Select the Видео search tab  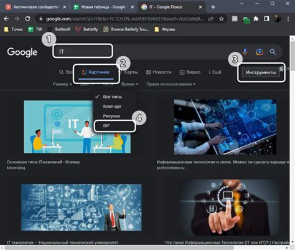pyautogui.click(x=190, y=72)
